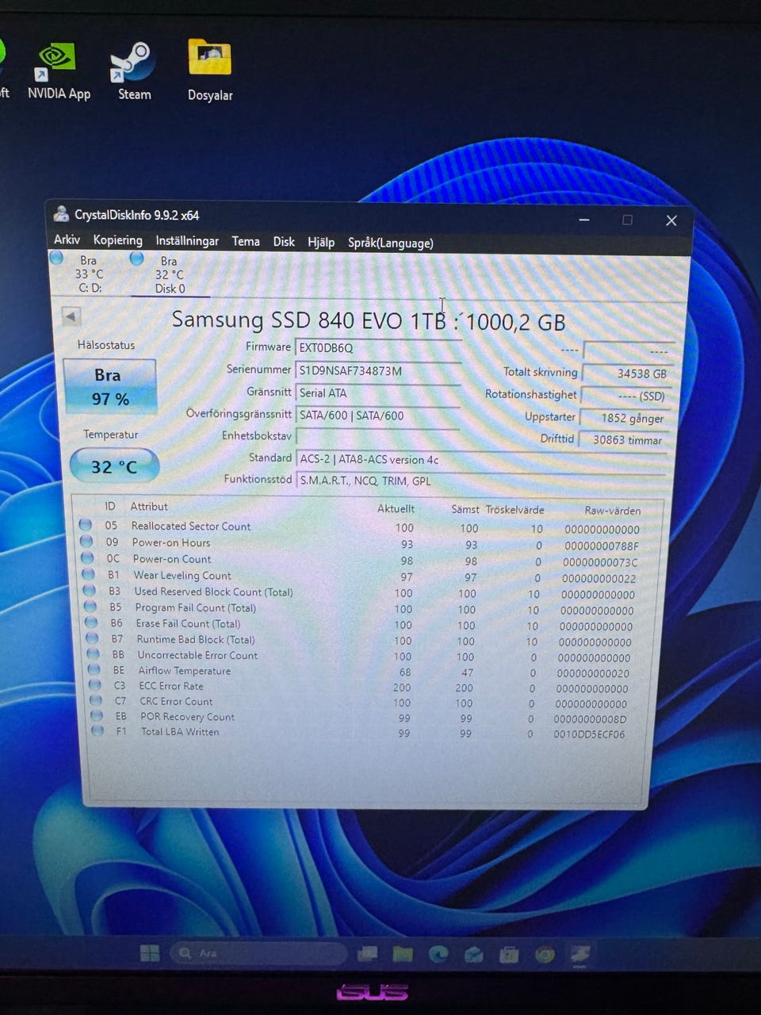Open the Hjälp menu
Screen dimensions: 761x1015
[x=321, y=243]
